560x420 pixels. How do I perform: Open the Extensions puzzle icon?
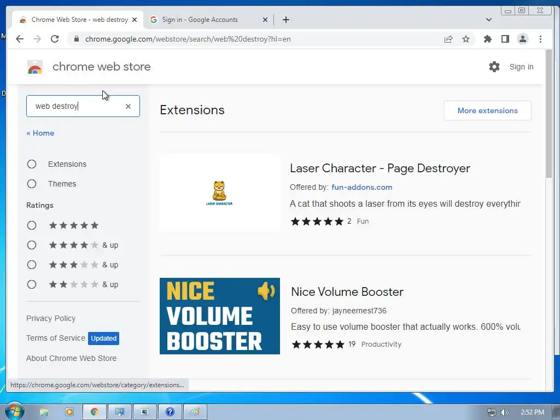point(487,39)
